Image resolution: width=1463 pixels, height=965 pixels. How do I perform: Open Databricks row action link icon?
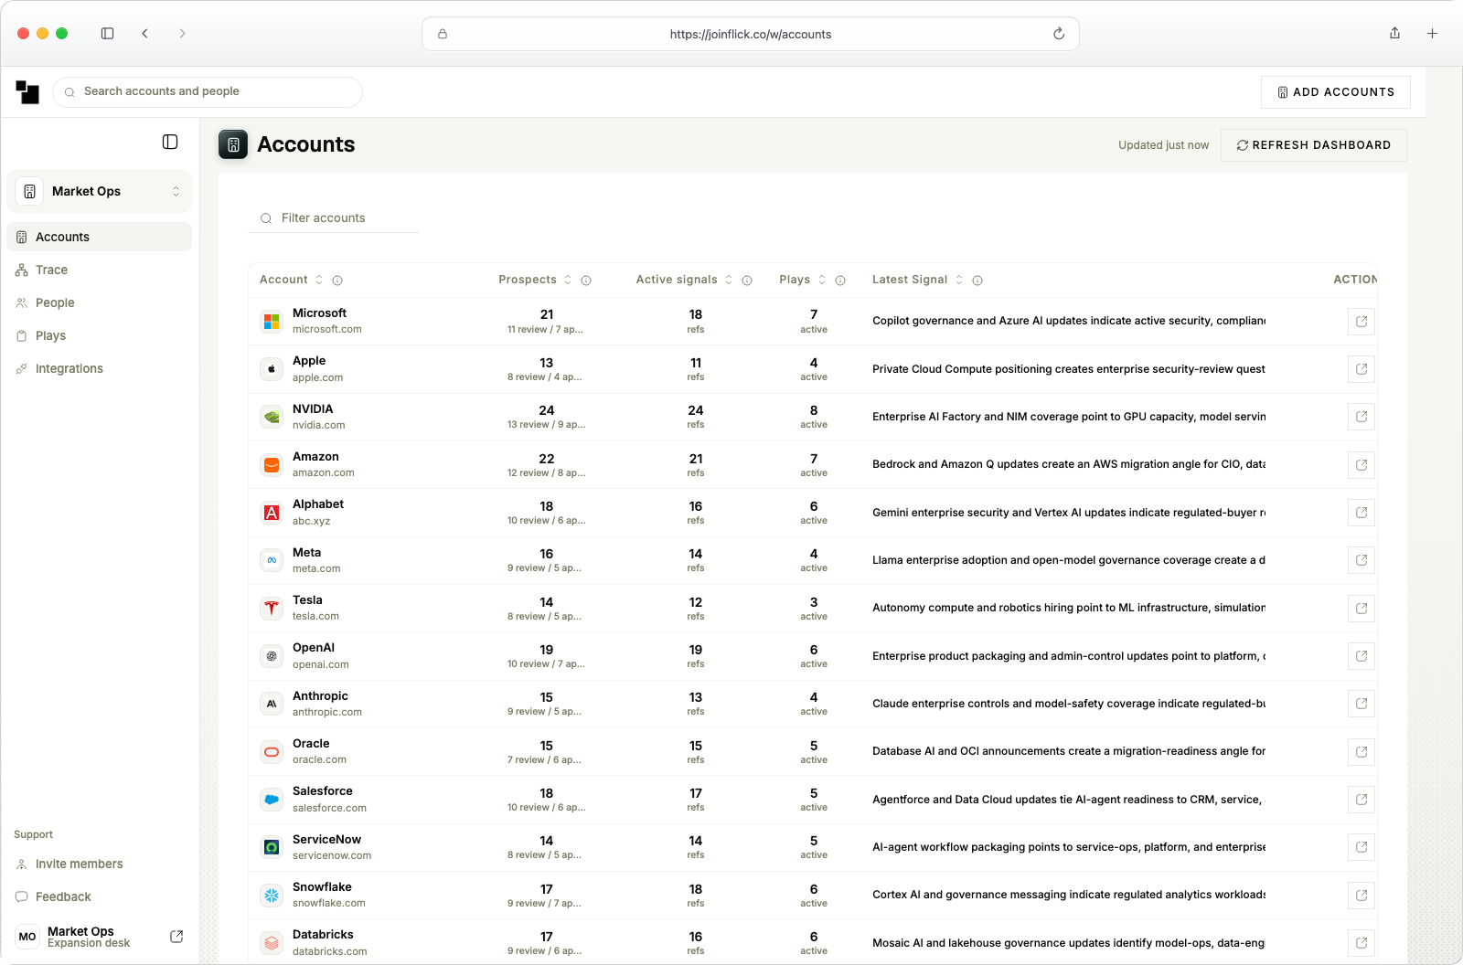(1361, 943)
